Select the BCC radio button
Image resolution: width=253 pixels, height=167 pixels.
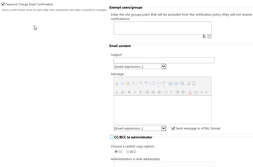coord(128,152)
